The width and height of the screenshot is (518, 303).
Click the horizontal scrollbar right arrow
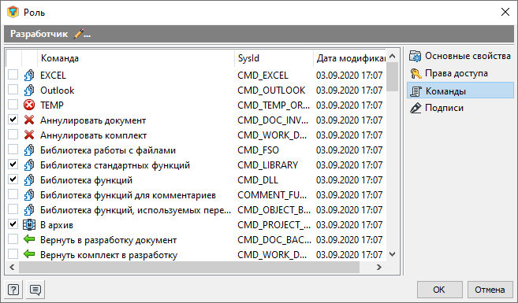(379, 268)
